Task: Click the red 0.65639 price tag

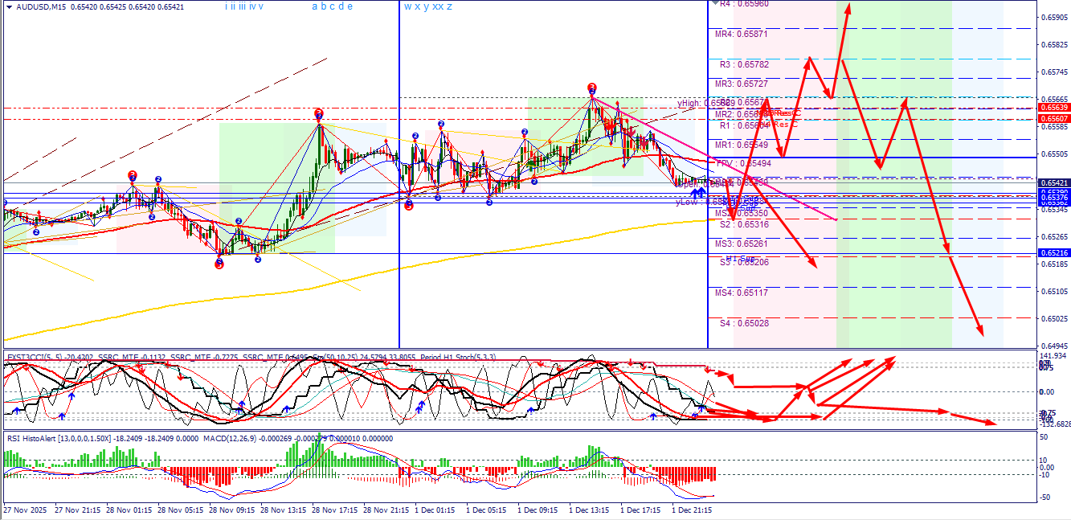Action: point(1054,107)
